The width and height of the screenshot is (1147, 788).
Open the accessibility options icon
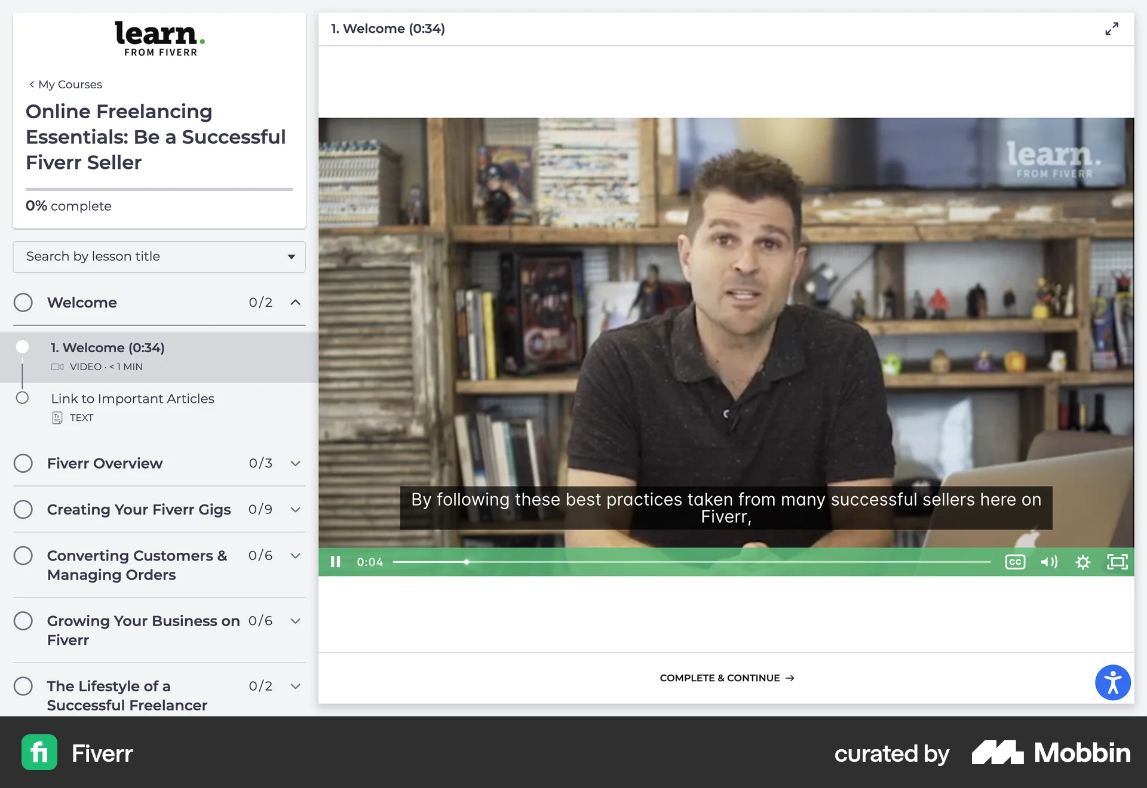click(1112, 682)
